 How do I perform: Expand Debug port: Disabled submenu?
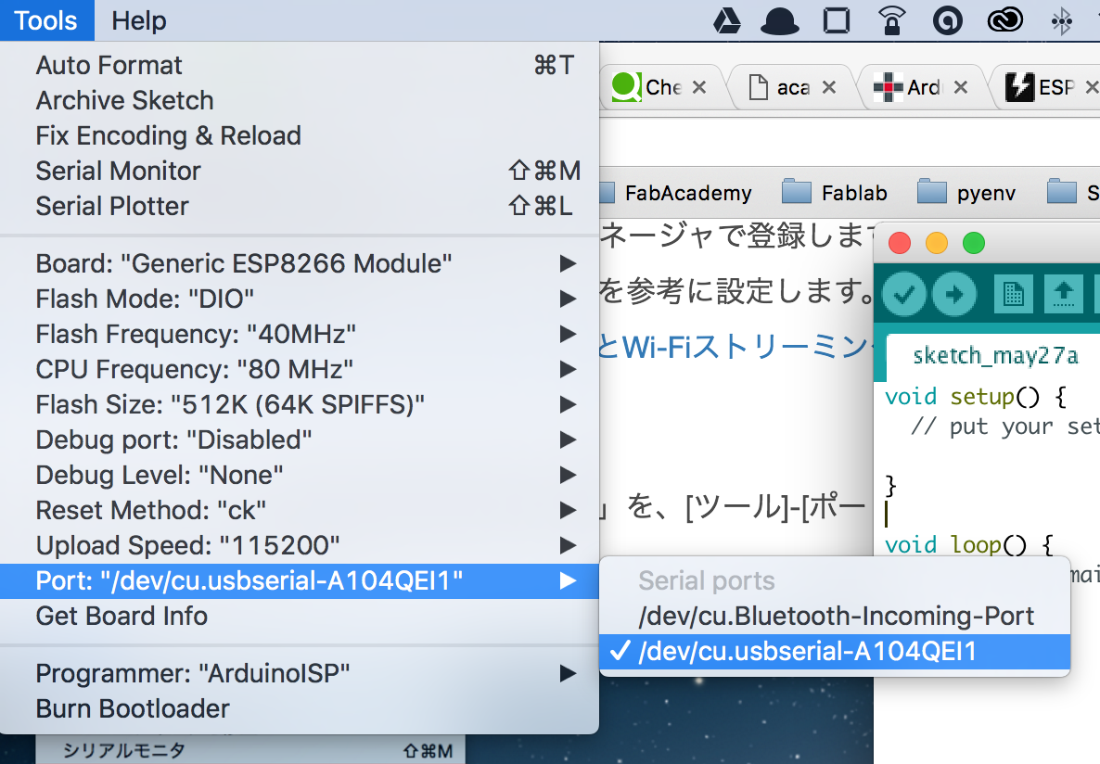tap(300, 439)
